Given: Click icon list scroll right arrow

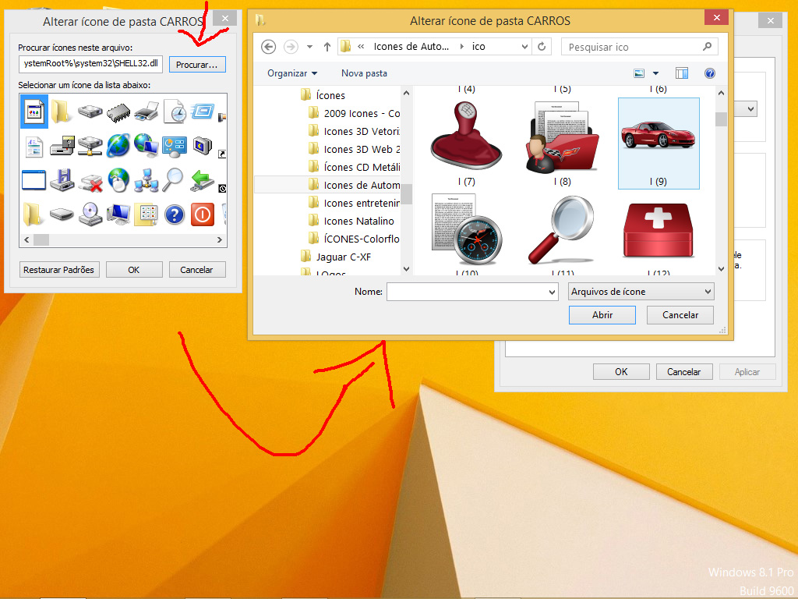Looking at the screenshot, I should pos(220,239).
